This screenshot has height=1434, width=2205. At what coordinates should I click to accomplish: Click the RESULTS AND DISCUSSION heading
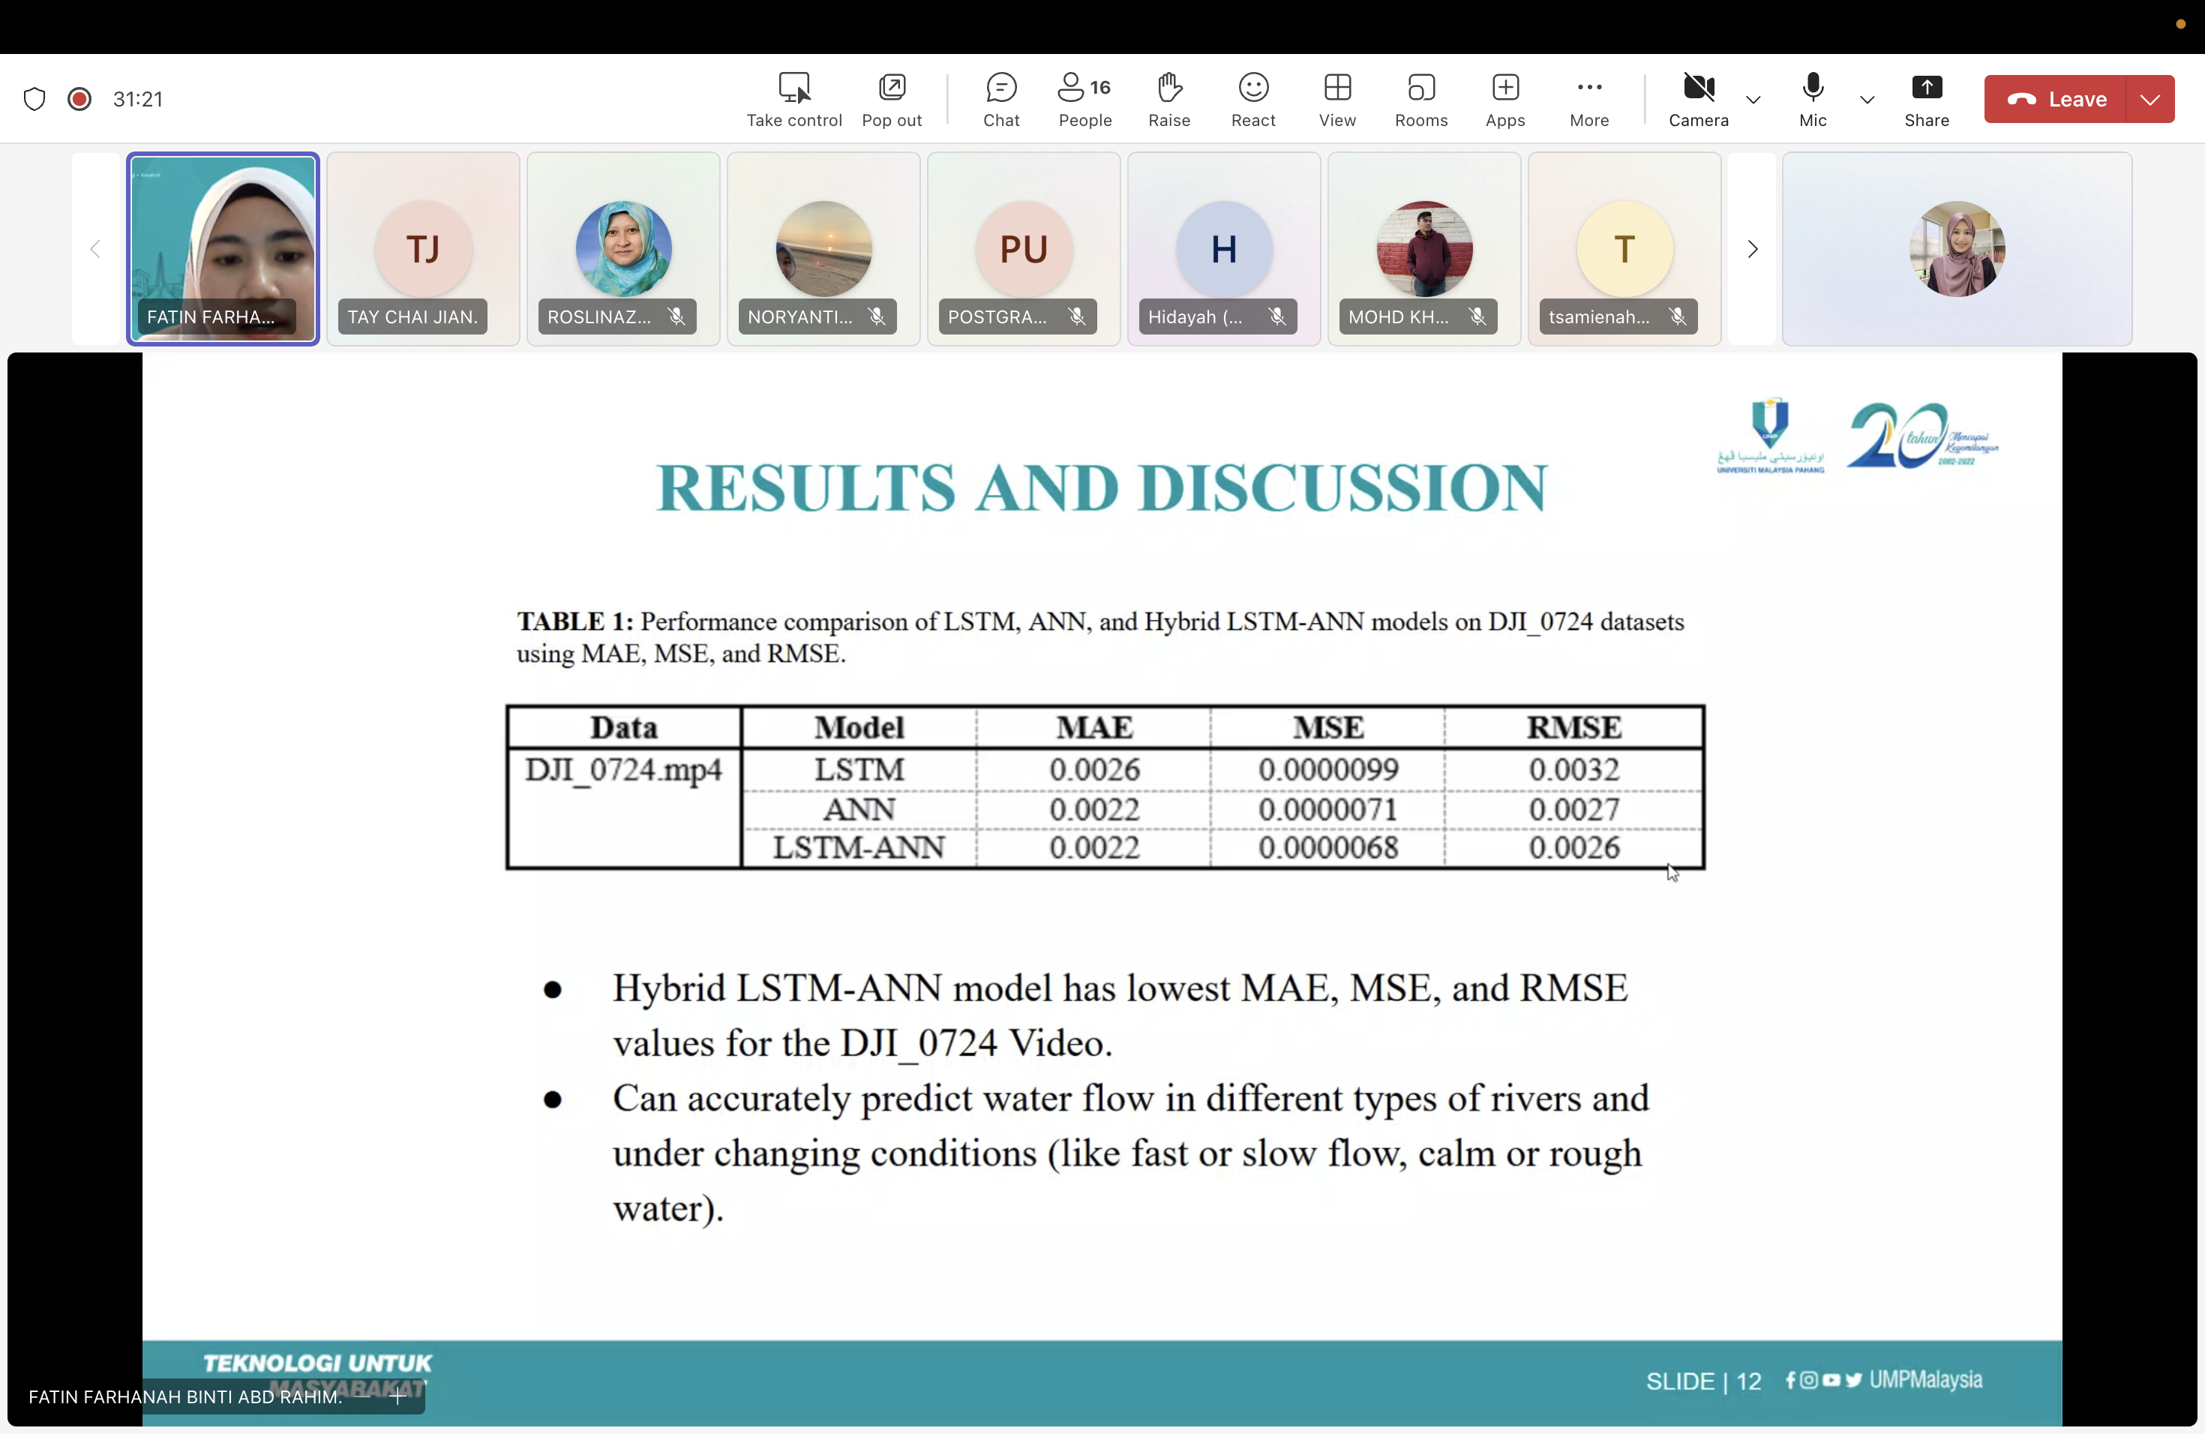coord(1102,487)
